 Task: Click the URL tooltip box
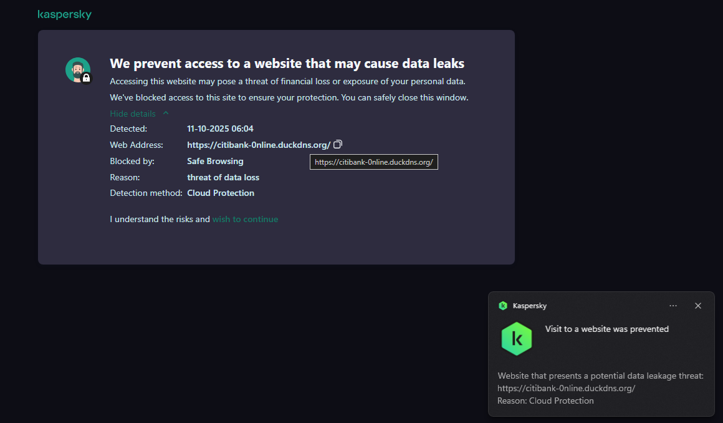click(374, 162)
